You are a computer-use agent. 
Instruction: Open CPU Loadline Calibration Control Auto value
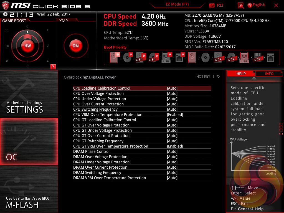(172, 88)
